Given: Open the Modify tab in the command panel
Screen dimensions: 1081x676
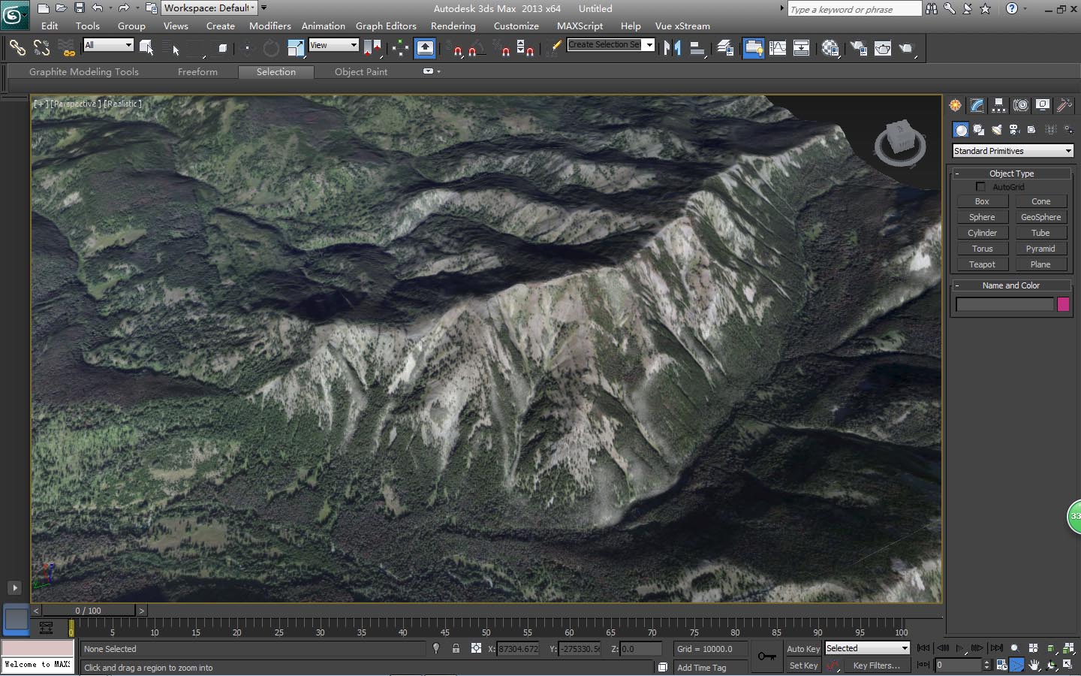Looking at the screenshot, I should 977,105.
